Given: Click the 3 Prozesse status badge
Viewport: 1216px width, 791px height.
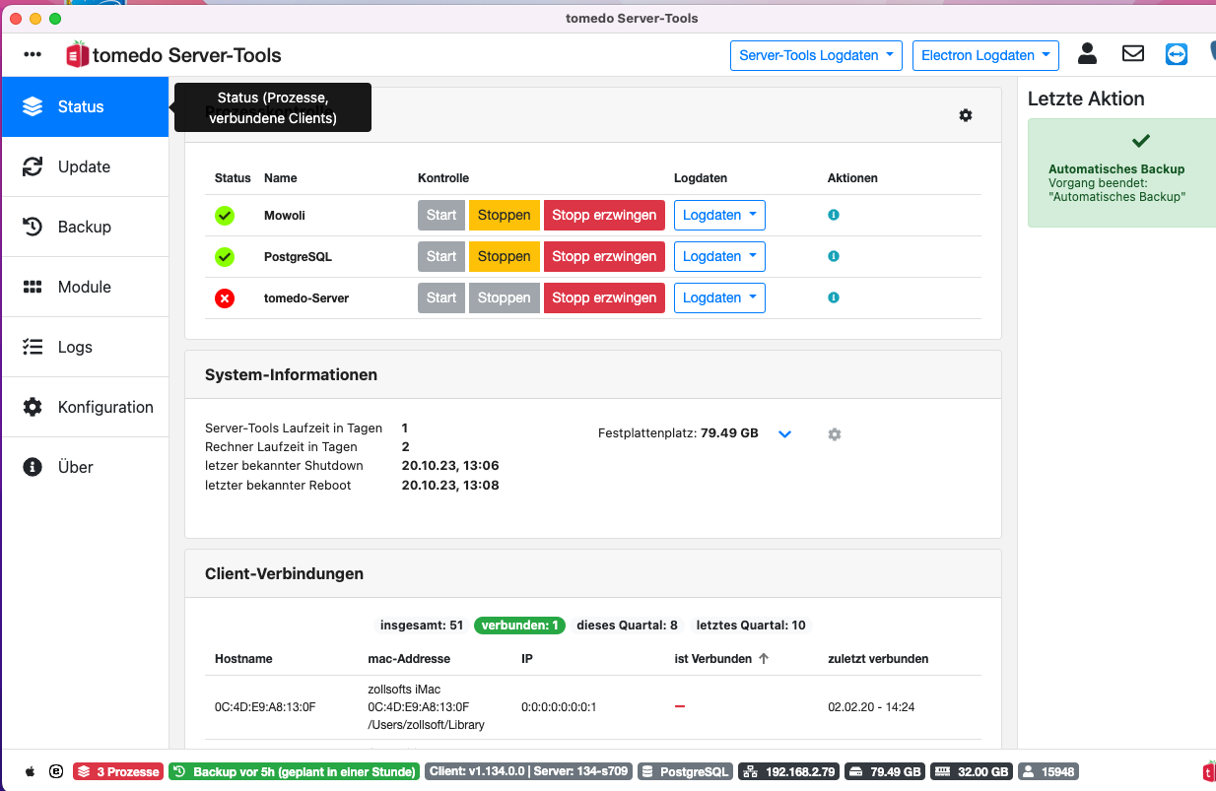Looking at the screenshot, I should click(117, 772).
